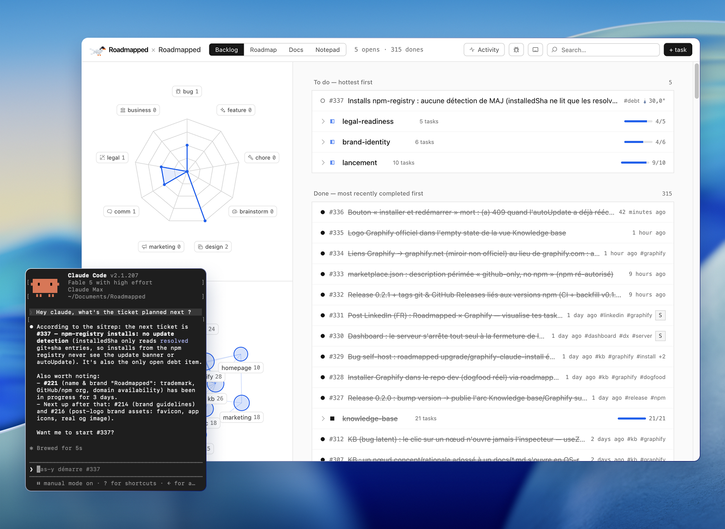Switch to the Roadmap tab
725x529 pixels.
[x=263, y=50]
